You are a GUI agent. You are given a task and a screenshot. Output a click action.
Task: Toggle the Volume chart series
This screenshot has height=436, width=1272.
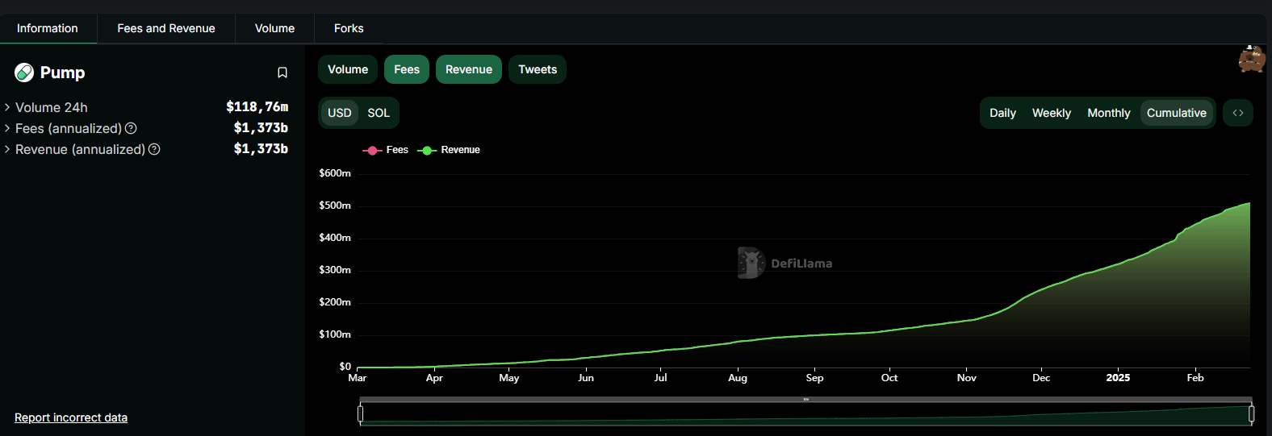(348, 69)
